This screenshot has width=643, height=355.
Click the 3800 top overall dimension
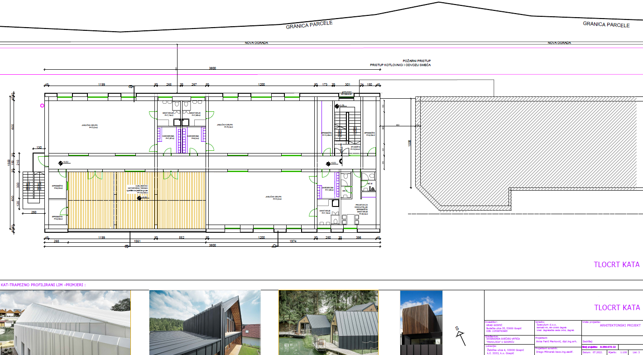tap(212, 68)
